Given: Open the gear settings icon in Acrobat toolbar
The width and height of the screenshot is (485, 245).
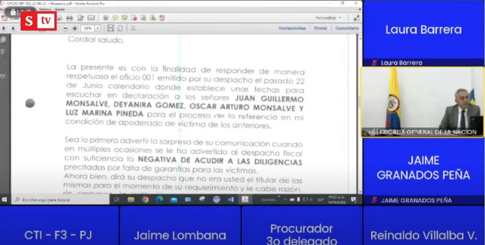Looking at the screenshot, I should click(106, 18).
